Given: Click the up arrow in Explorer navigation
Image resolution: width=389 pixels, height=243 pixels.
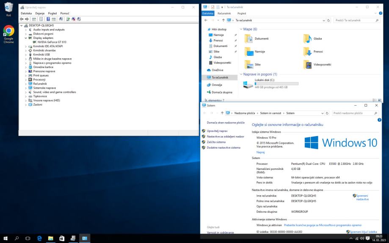Looking at the screenshot, I should [x=223, y=20].
